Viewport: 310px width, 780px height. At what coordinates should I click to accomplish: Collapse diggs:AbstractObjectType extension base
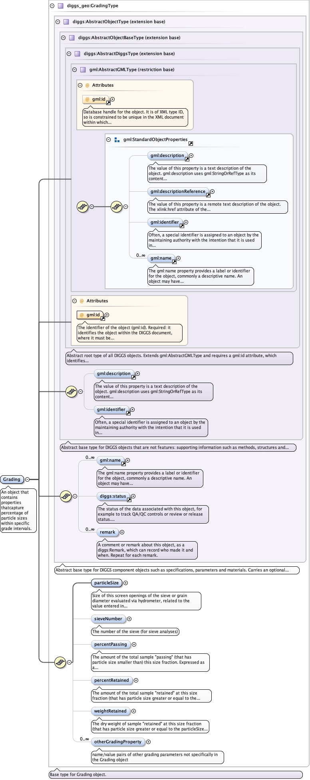(x=58, y=22)
